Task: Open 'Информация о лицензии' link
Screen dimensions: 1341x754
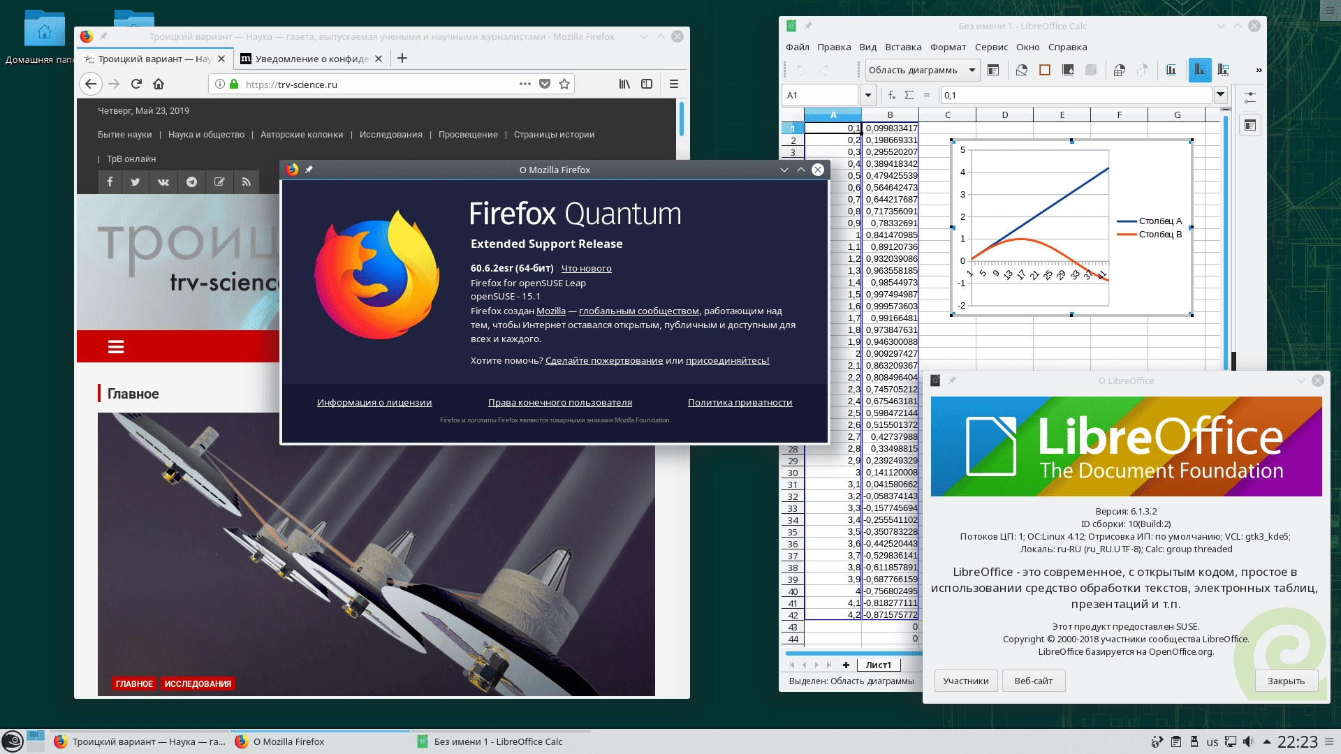Action: 374,403
